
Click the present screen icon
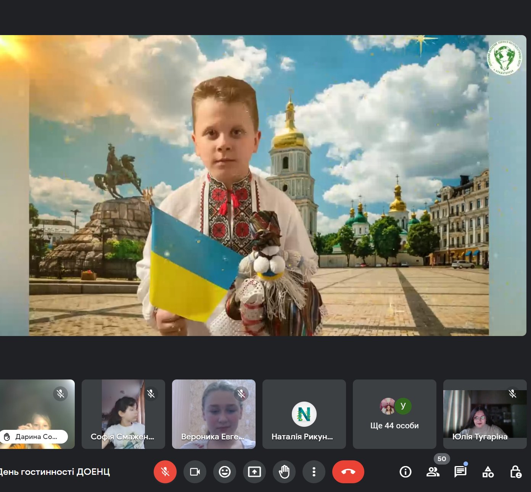tap(254, 472)
